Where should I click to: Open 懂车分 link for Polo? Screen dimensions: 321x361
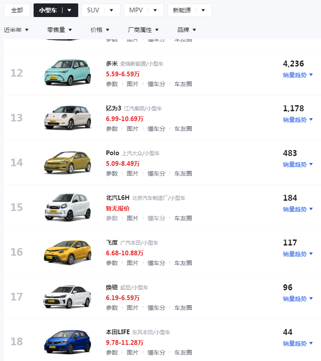click(156, 173)
